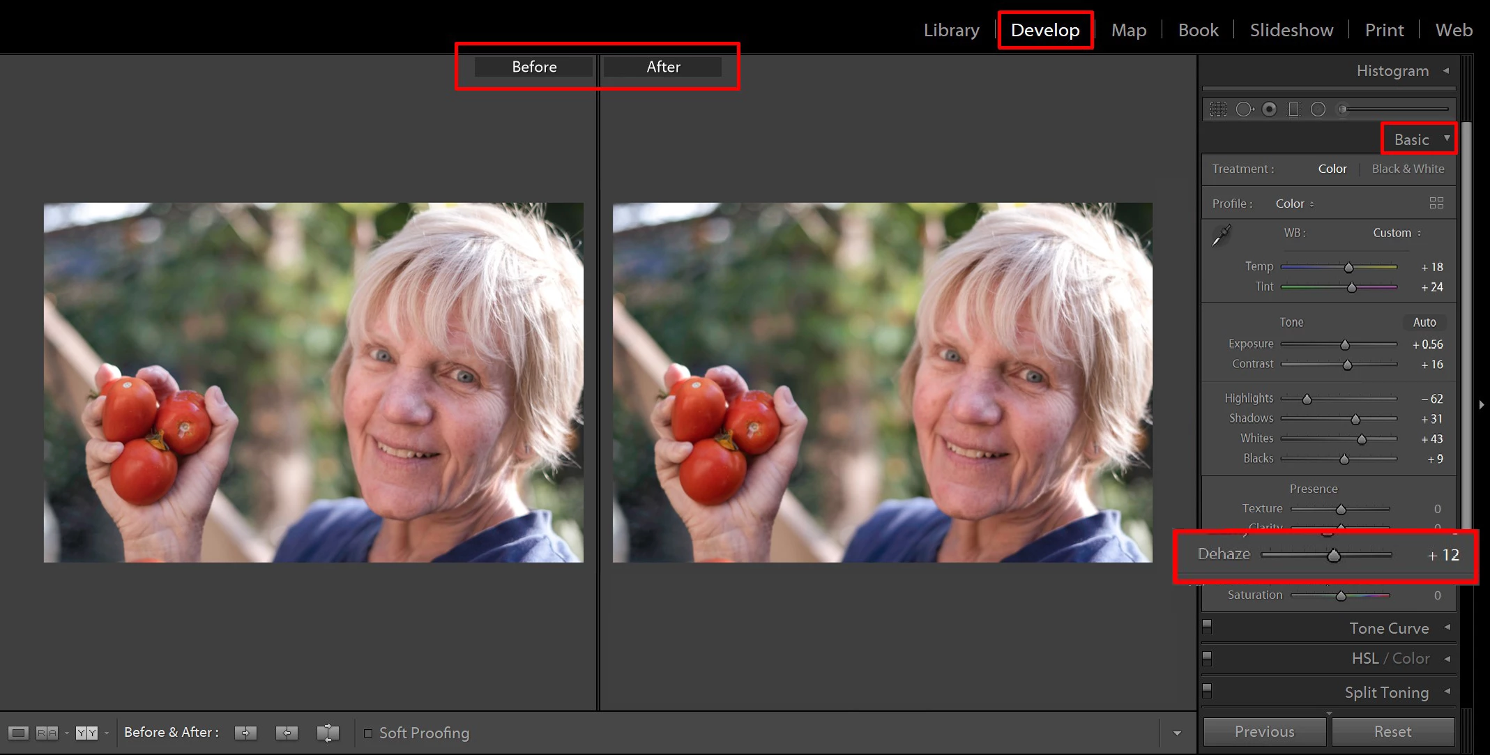The image size is (1490, 755).
Task: Select the Spot Removal tool icon
Action: (x=1244, y=109)
